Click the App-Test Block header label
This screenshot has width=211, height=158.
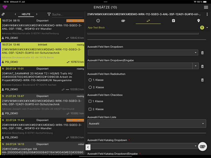[x=96, y=27]
